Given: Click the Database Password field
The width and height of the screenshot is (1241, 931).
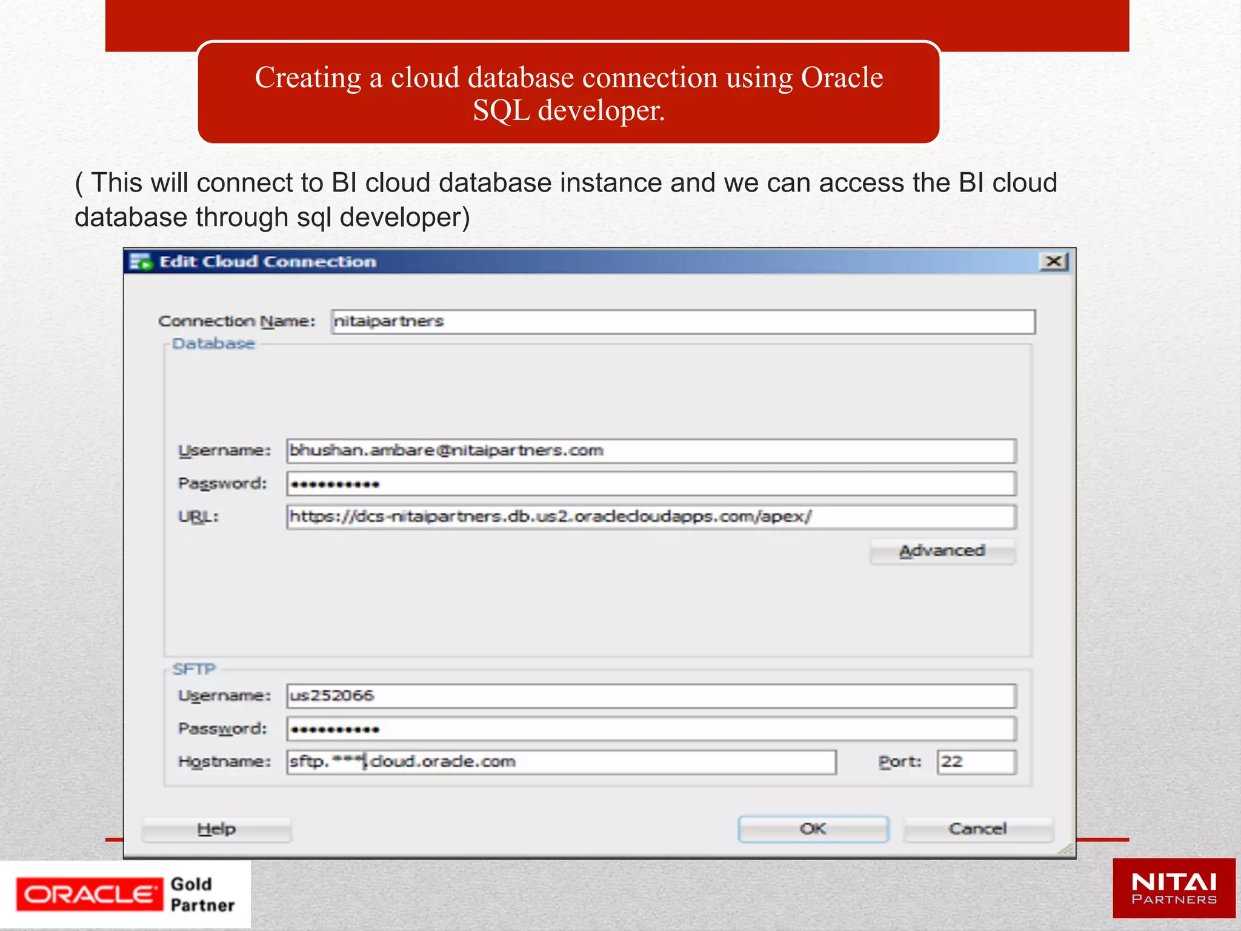Looking at the screenshot, I should [651, 484].
